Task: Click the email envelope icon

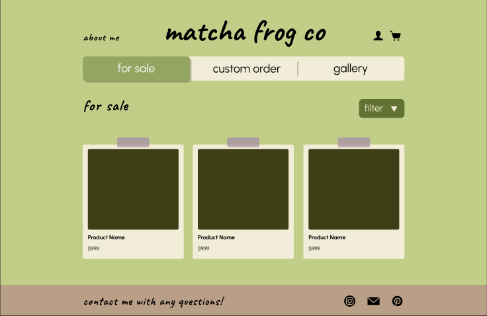Action: 373,301
